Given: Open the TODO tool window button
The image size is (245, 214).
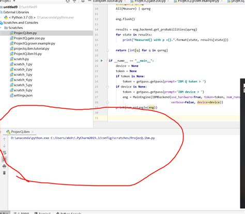Looking at the screenshot, I should (21, 213).
